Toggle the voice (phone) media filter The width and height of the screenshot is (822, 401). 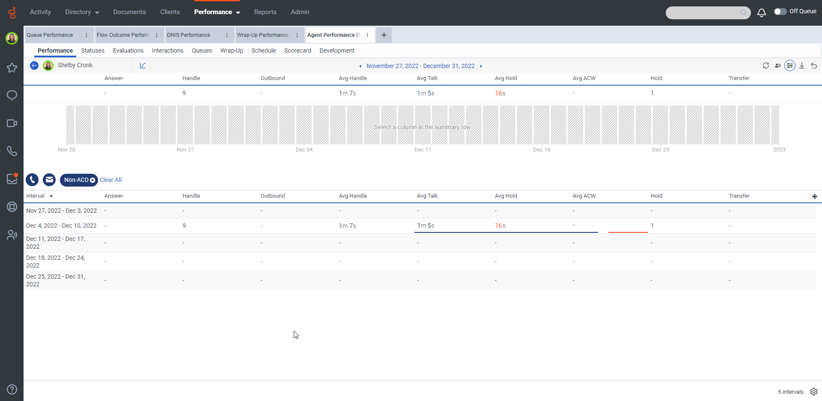[x=32, y=180]
